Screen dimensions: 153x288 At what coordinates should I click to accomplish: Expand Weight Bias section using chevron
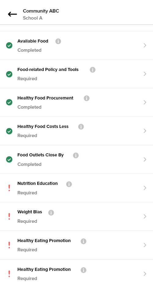(145, 216)
